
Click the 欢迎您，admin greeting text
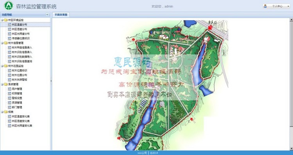162,6
